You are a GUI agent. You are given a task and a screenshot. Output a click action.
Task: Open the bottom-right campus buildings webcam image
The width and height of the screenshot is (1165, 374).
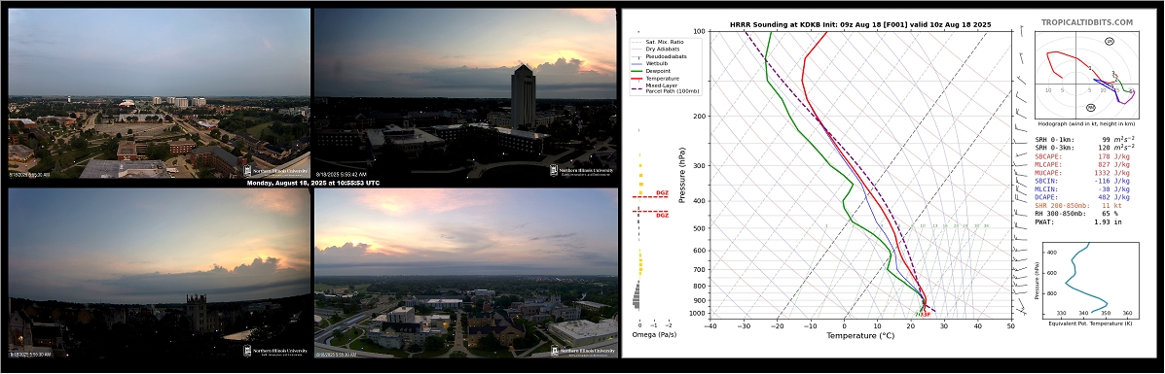tap(466, 273)
